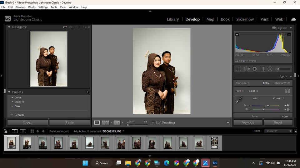Viewport: 300px width, 168px height.
Task: Toggle the shadow clipping indicator in histogram
Action: [x=237, y=34]
